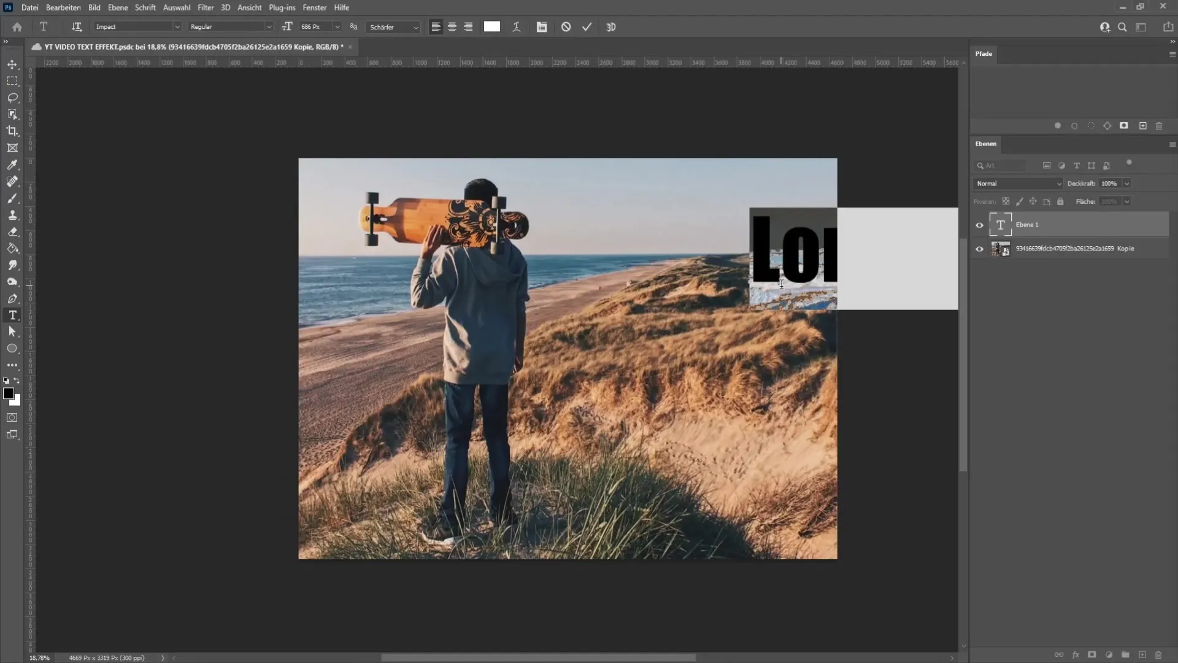This screenshot has height=663, width=1178.
Task: Select the Lasso tool
Action: pyautogui.click(x=12, y=98)
